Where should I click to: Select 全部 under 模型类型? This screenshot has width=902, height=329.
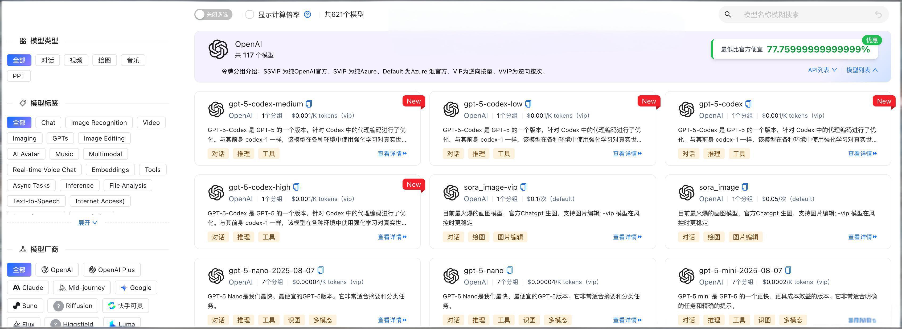(19, 60)
